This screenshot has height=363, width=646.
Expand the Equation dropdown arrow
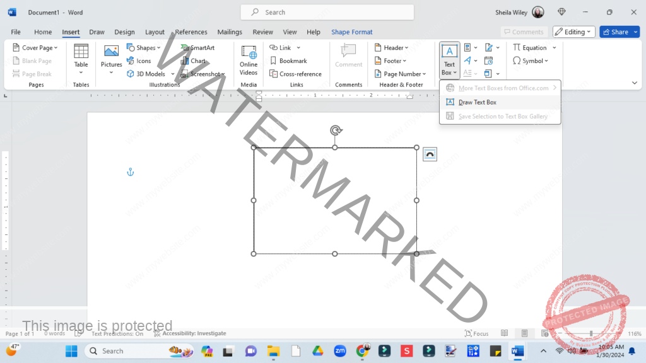[x=554, y=48]
